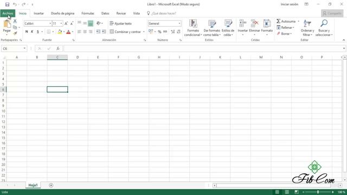Toggle bottom vertical alignment

point(91,23)
